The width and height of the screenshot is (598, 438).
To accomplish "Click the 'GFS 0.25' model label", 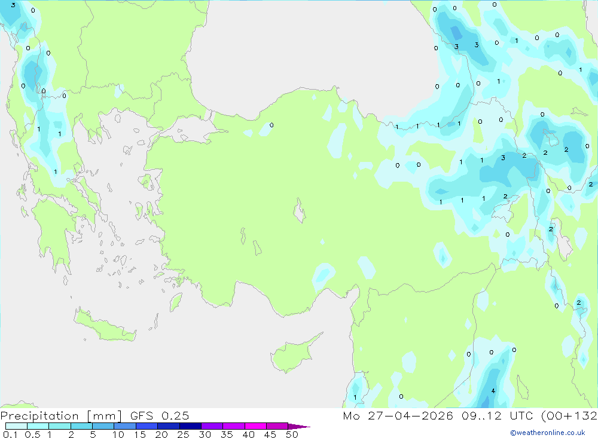I will pos(160,415).
